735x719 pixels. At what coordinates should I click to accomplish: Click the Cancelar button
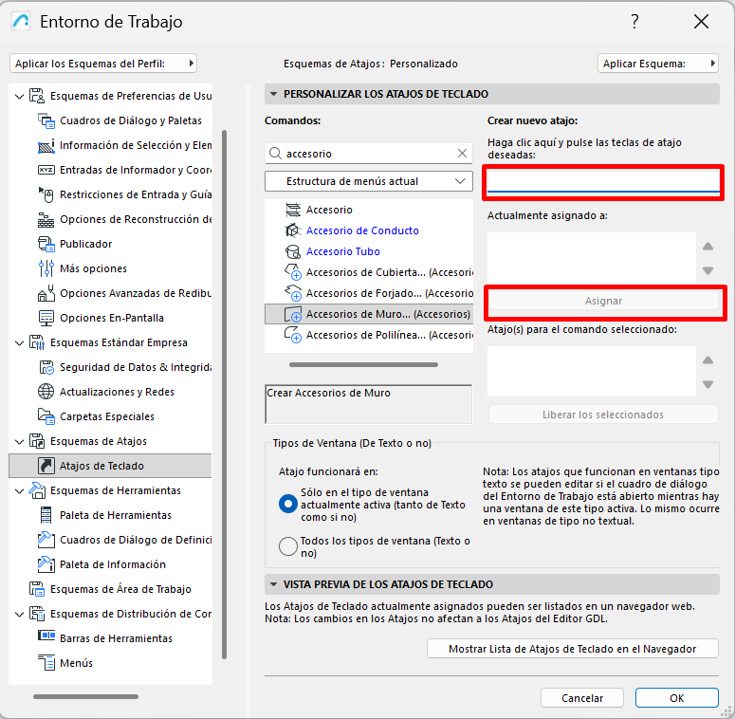point(582,698)
